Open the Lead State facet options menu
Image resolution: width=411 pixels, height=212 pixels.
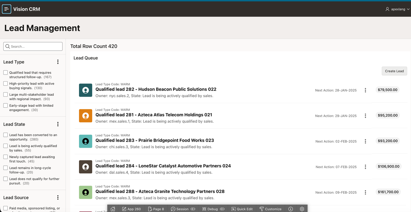[58, 124]
